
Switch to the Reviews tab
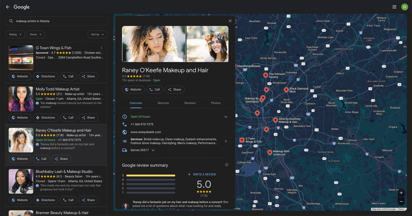coord(190,103)
